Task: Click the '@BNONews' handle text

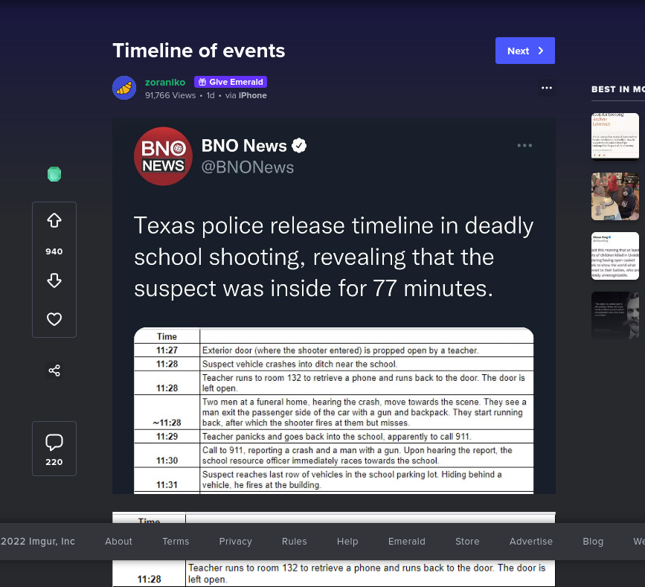Action: tap(248, 167)
